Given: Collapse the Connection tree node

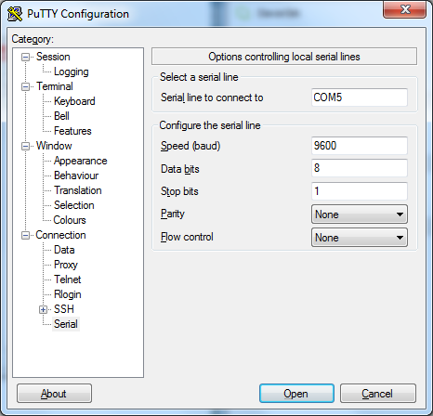Looking at the screenshot, I should tap(25, 235).
